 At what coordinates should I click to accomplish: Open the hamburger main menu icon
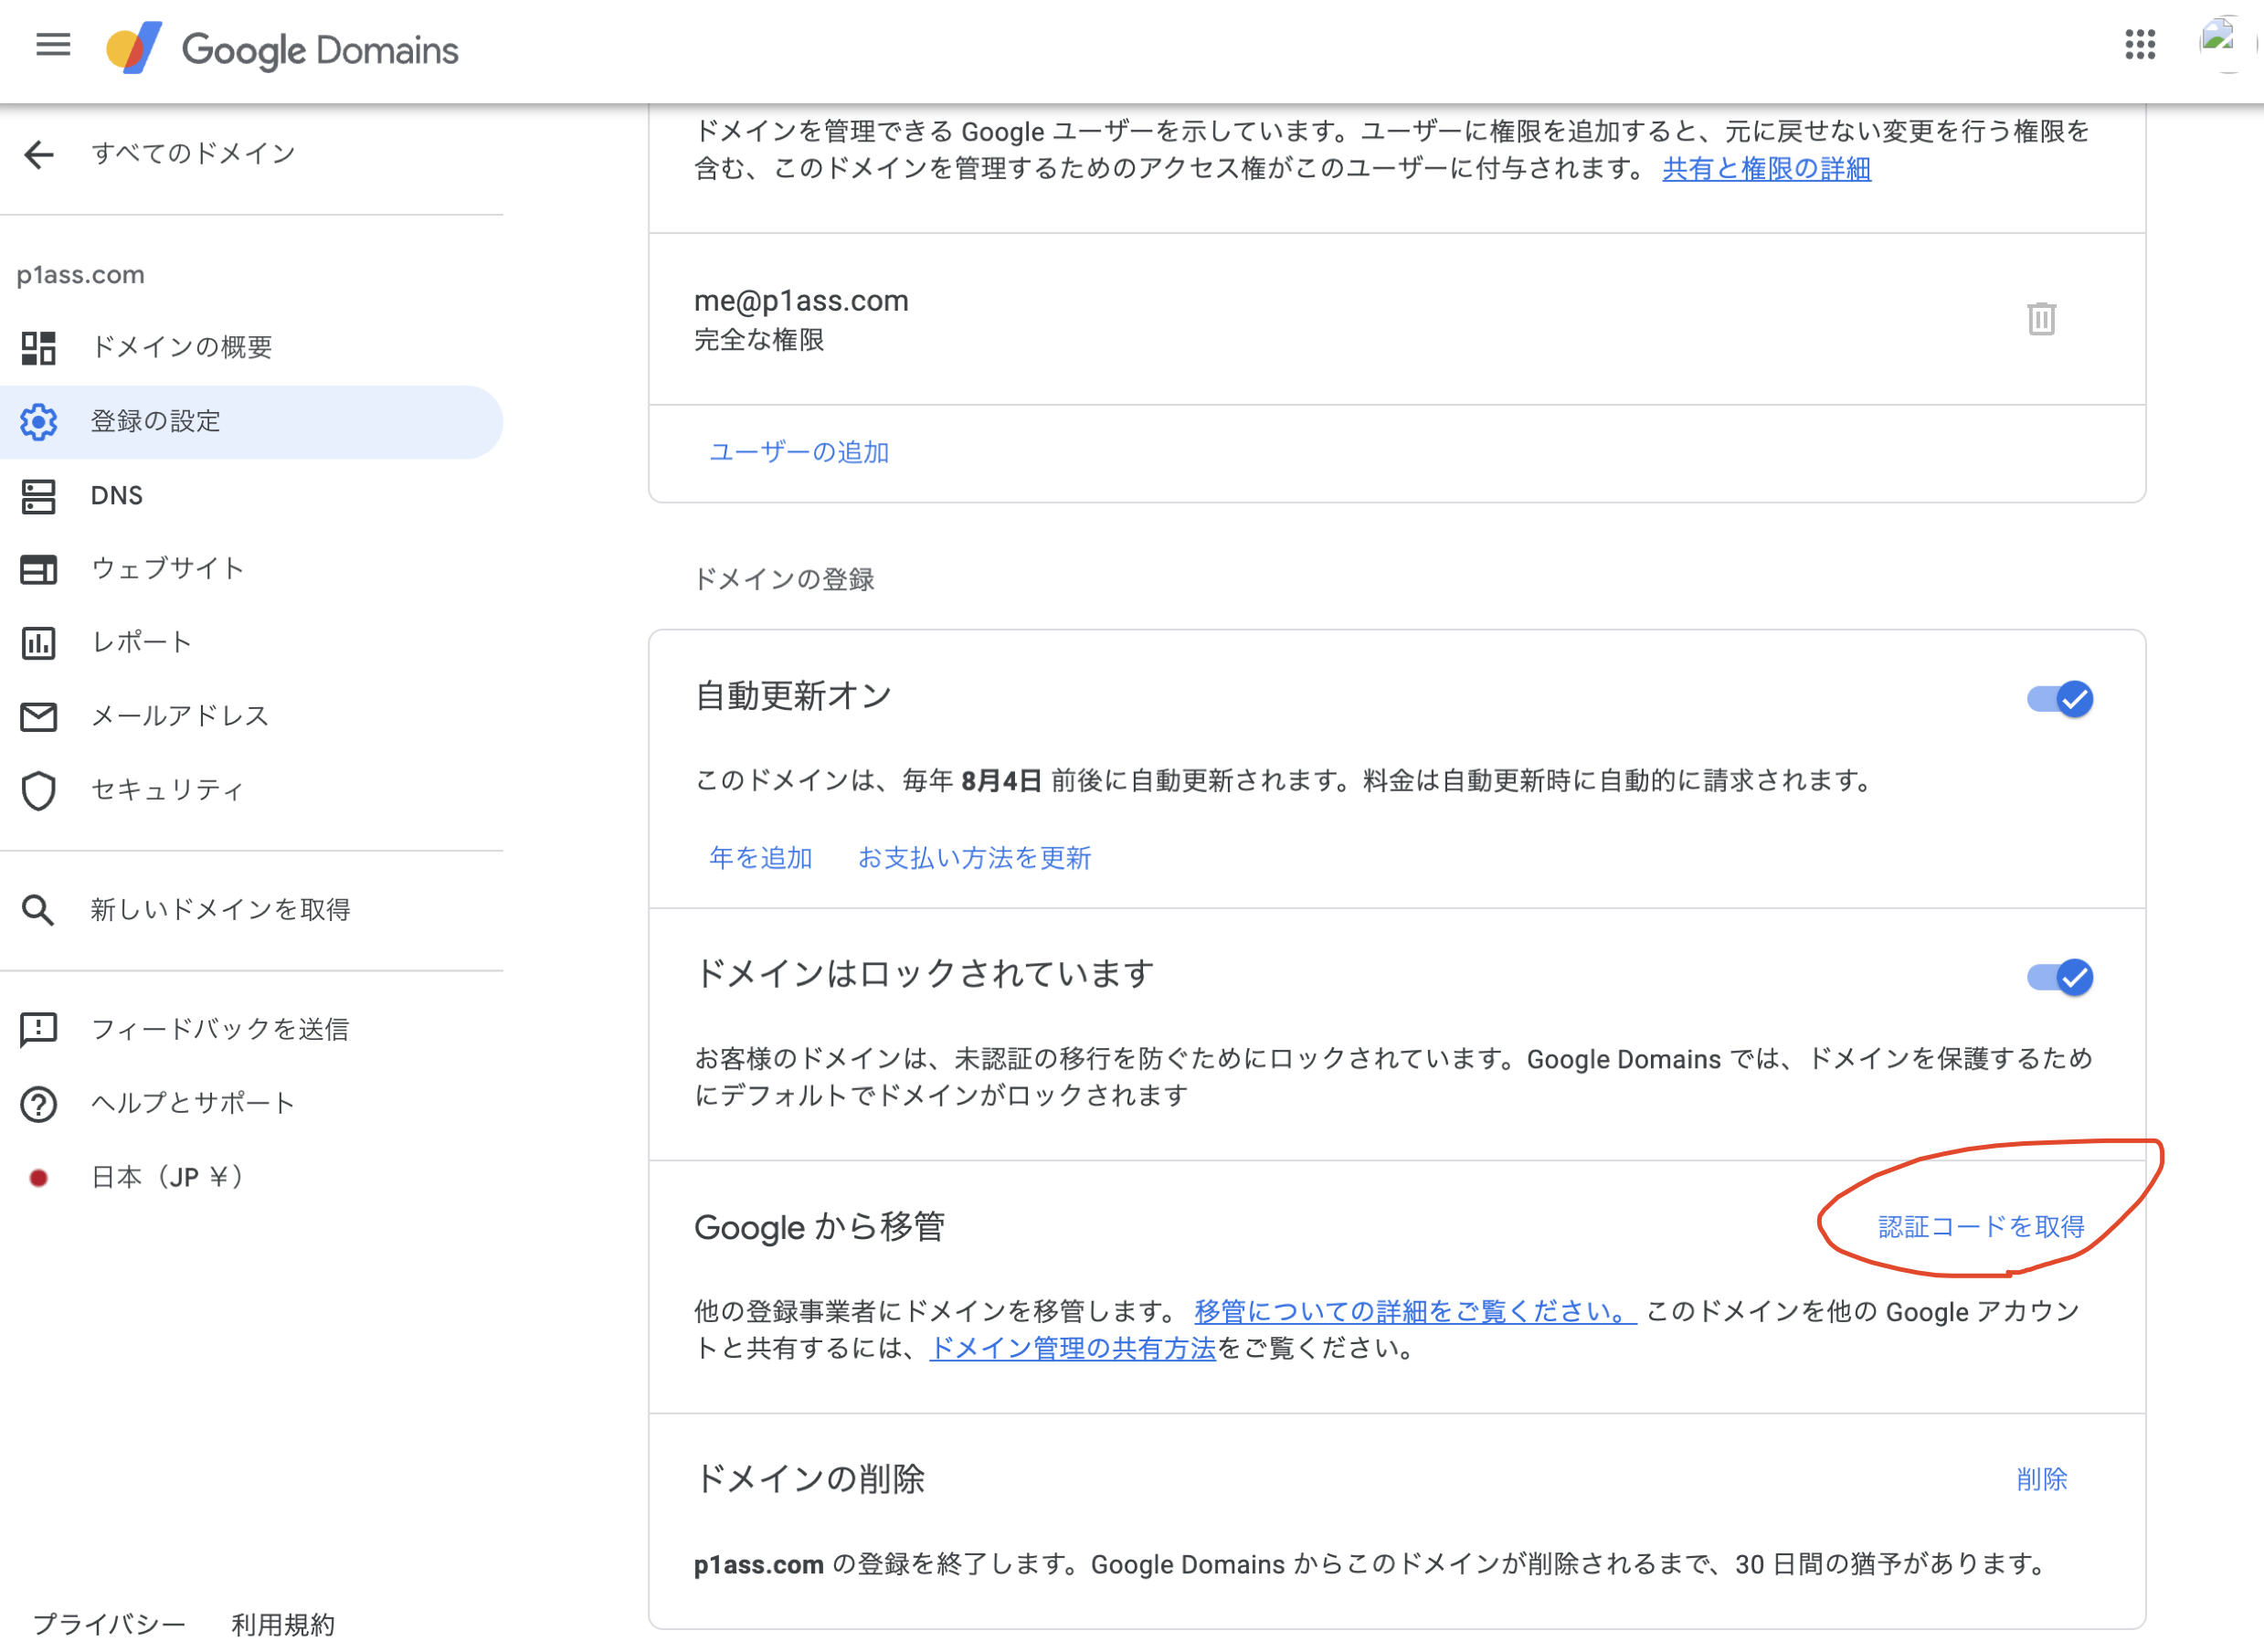tap(52, 45)
